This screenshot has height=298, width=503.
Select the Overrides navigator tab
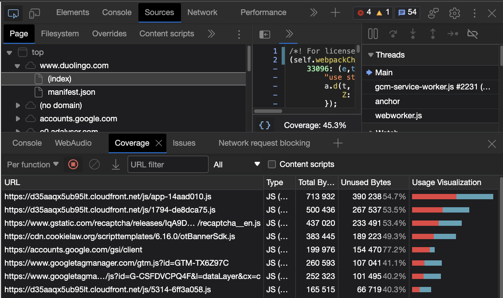click(109, 34)
